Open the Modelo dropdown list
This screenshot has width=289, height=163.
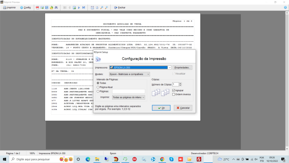(x=129, y=74)
